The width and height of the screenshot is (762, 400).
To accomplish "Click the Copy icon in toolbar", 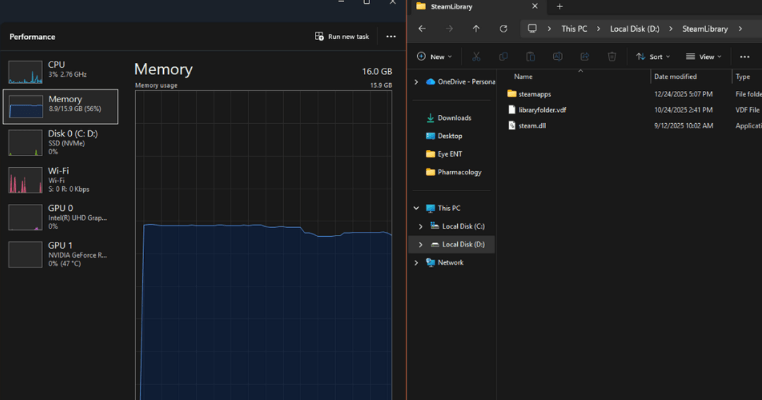I will (x=504, y=57).
